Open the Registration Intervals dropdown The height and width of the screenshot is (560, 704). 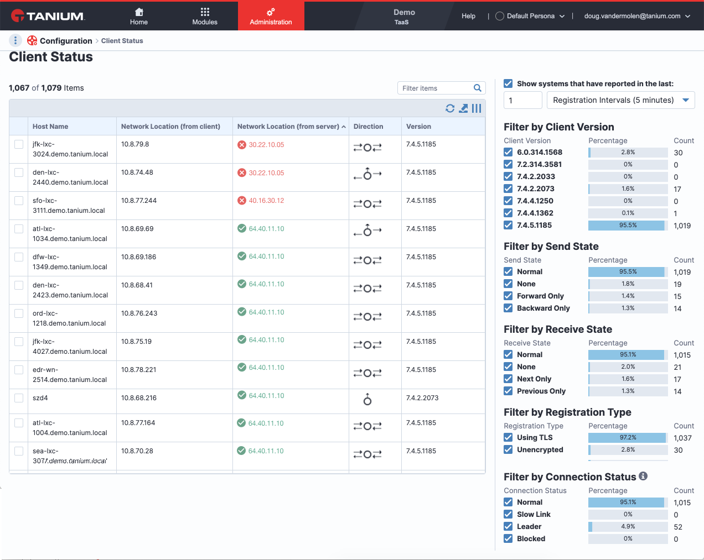621,100
